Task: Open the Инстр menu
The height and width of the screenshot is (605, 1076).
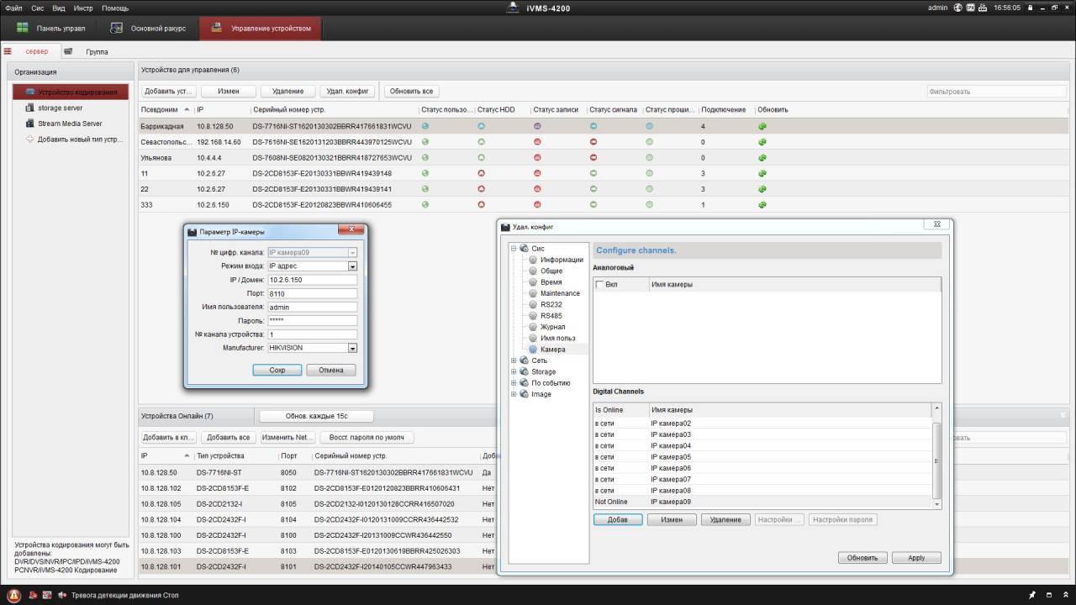Action: point(83,8)
